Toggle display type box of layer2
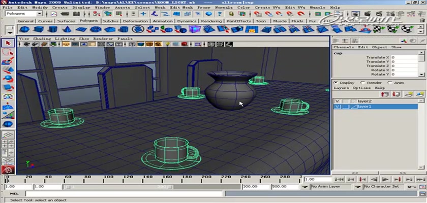Image resolution: width=427 pixels, height=203 pixels. 345,101
